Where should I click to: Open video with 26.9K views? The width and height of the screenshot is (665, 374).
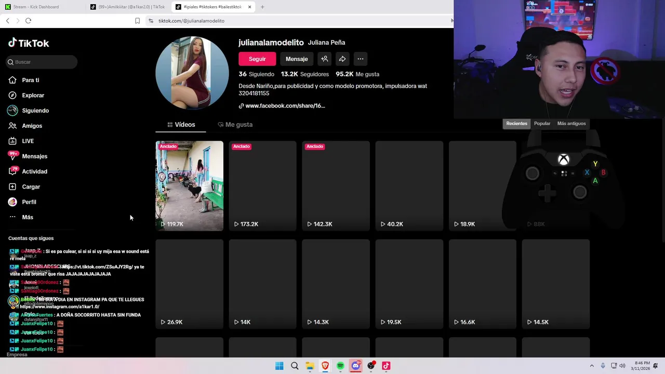pyautogui.click(x=190, y=284)
